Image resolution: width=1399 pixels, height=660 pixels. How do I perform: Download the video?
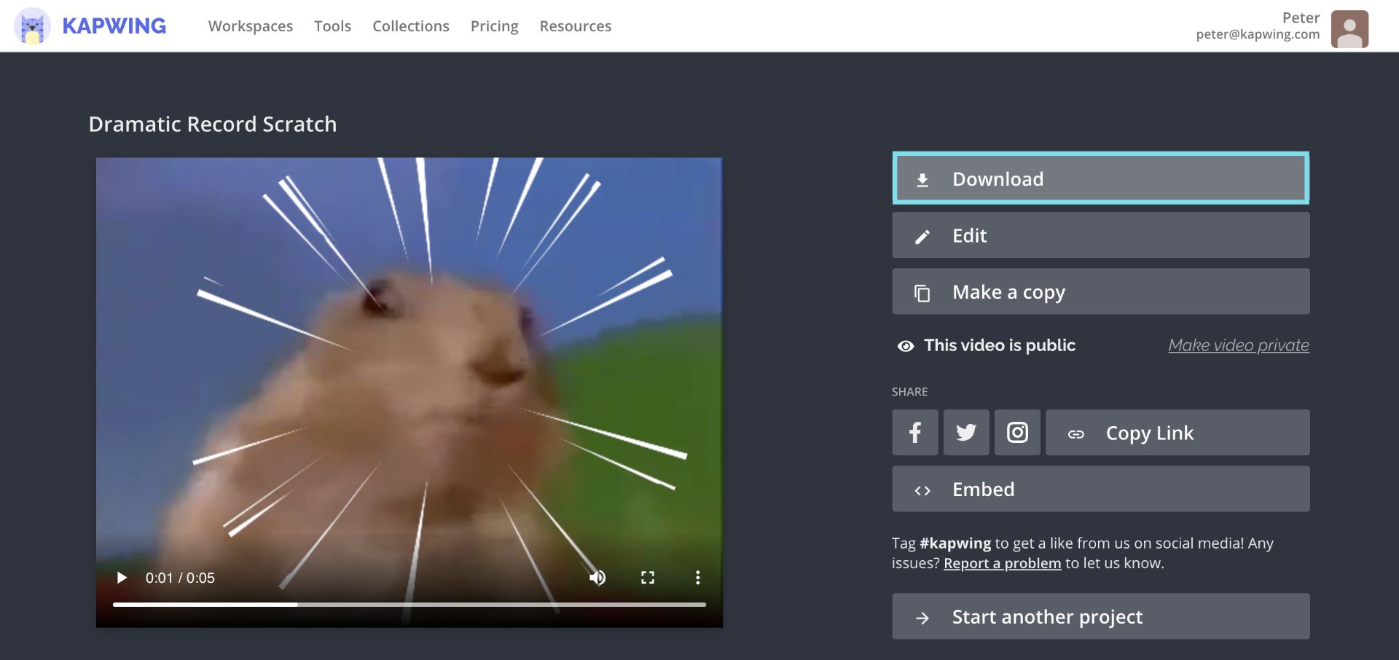pyautogui.click(x=1100, y=178)
